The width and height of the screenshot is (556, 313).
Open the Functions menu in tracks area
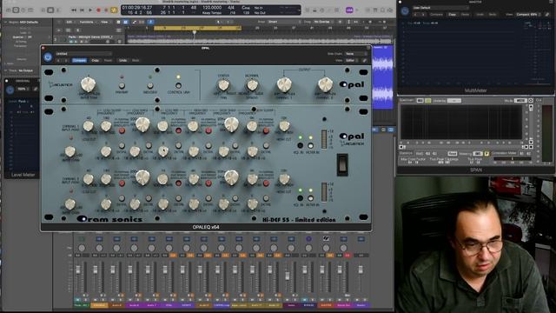[86, 22]
